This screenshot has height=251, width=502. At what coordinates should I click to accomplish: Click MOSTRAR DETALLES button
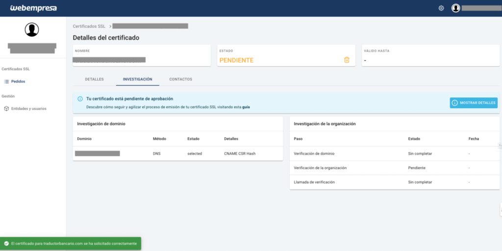point(474,103)
